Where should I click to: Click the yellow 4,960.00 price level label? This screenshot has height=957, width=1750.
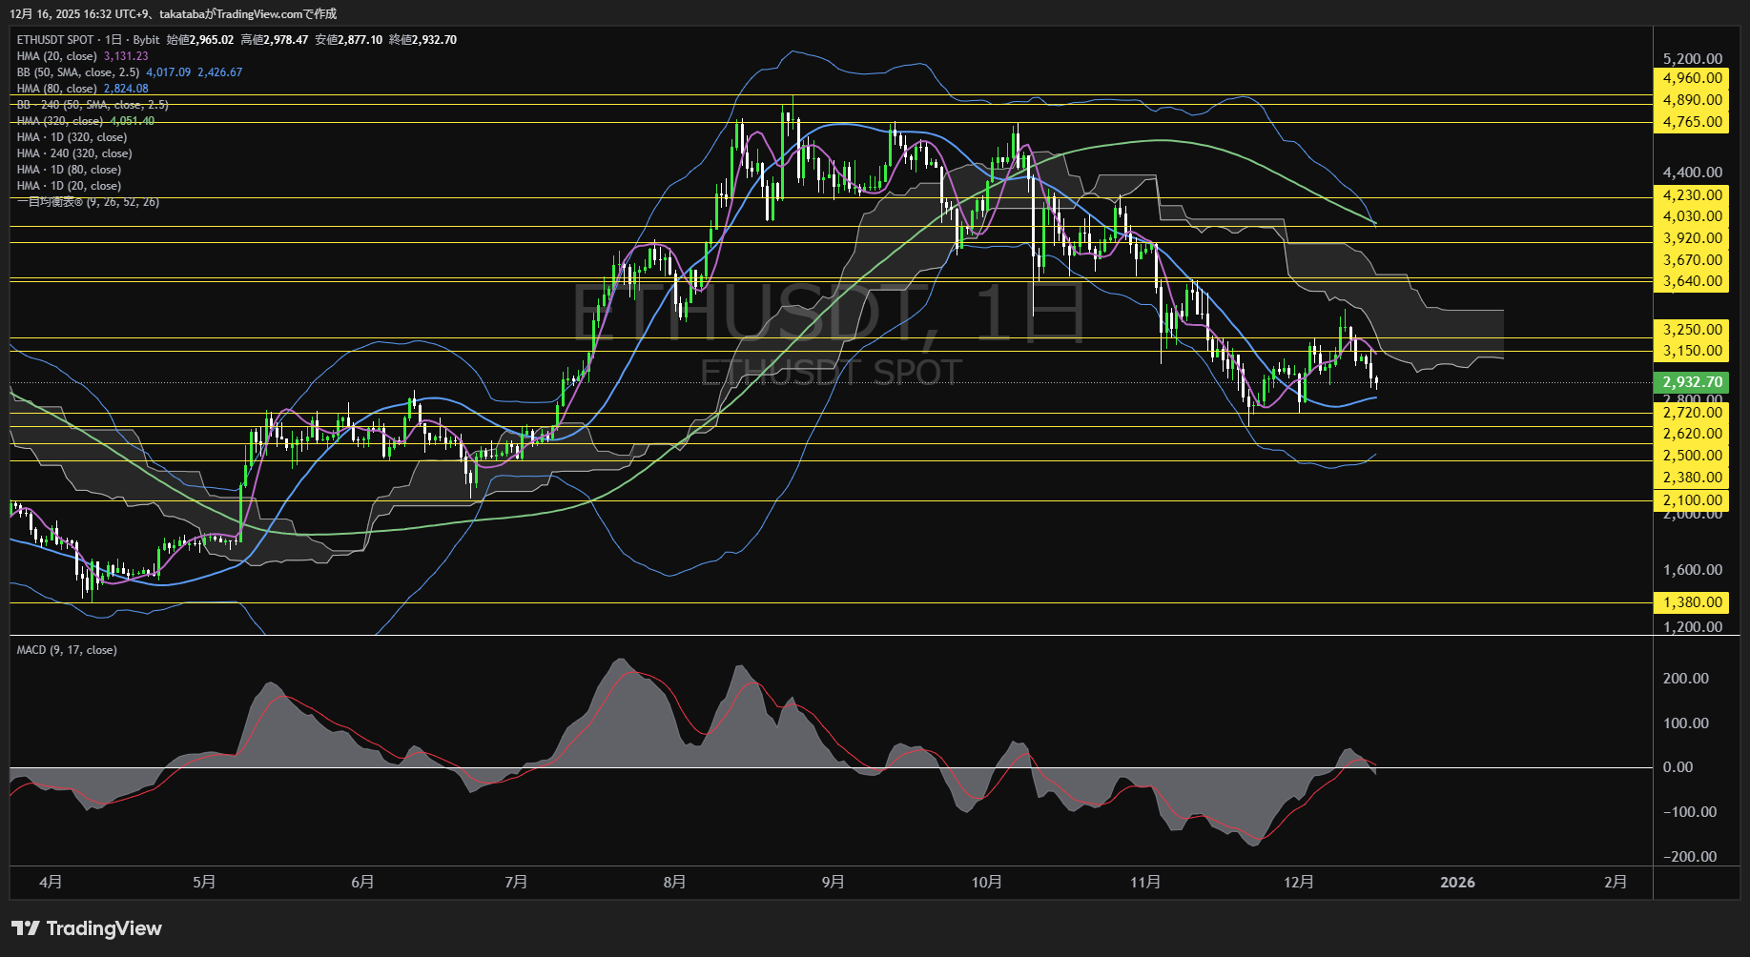pos(1690,78)
